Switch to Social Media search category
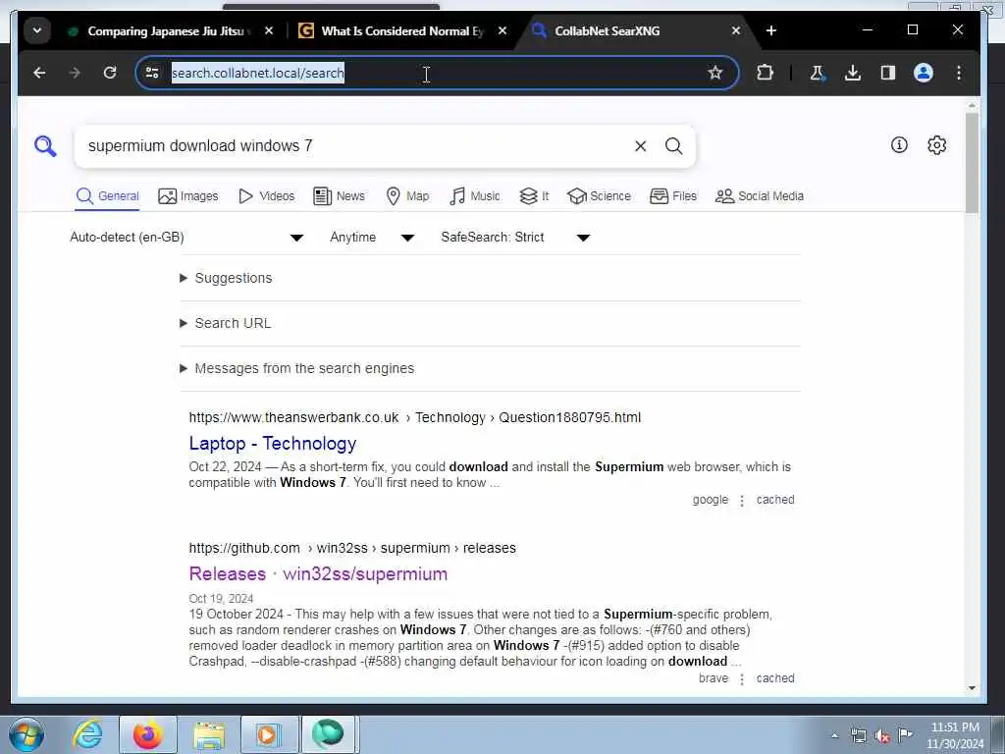The height and width of the screenshot is (754, 1005). (760, 196)
